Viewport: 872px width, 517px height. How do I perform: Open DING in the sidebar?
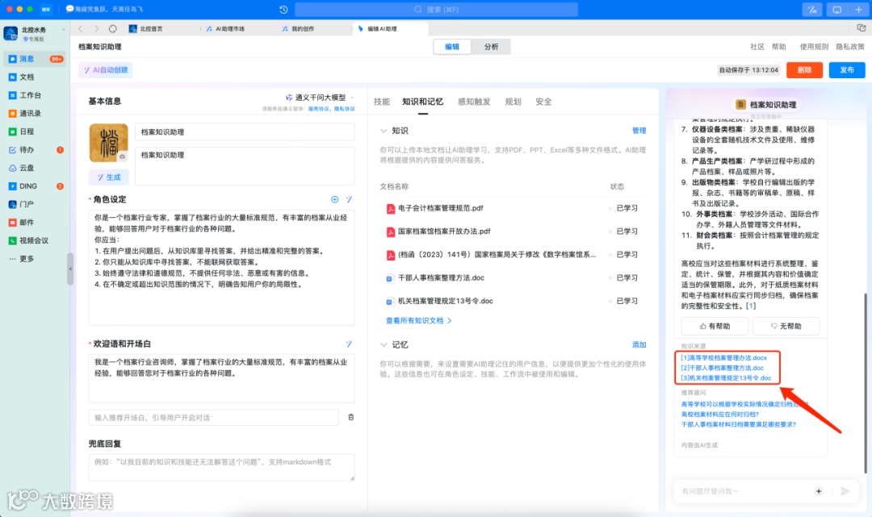pos(23,186)
